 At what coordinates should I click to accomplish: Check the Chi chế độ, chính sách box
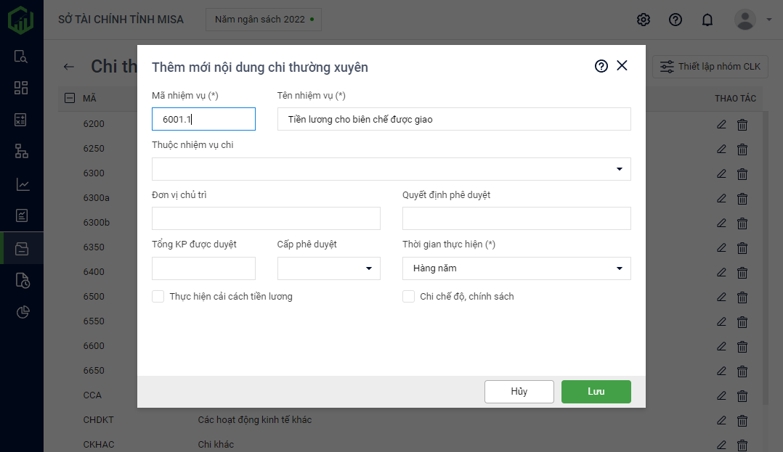click(x=408, y=296)
